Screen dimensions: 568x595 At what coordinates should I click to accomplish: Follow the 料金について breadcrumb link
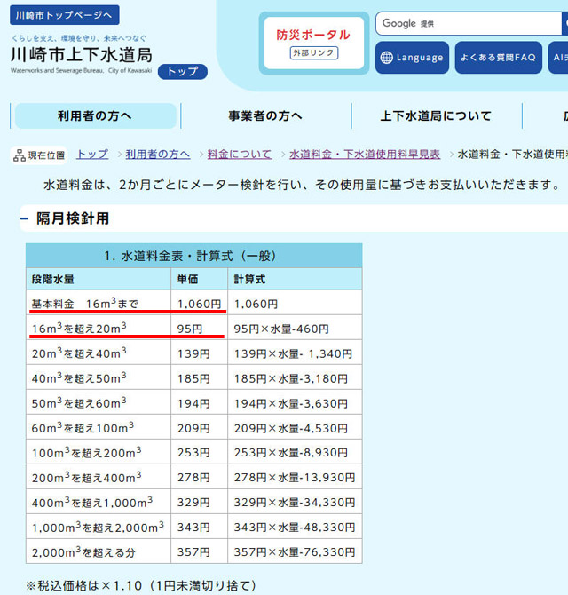coord(240,154)
